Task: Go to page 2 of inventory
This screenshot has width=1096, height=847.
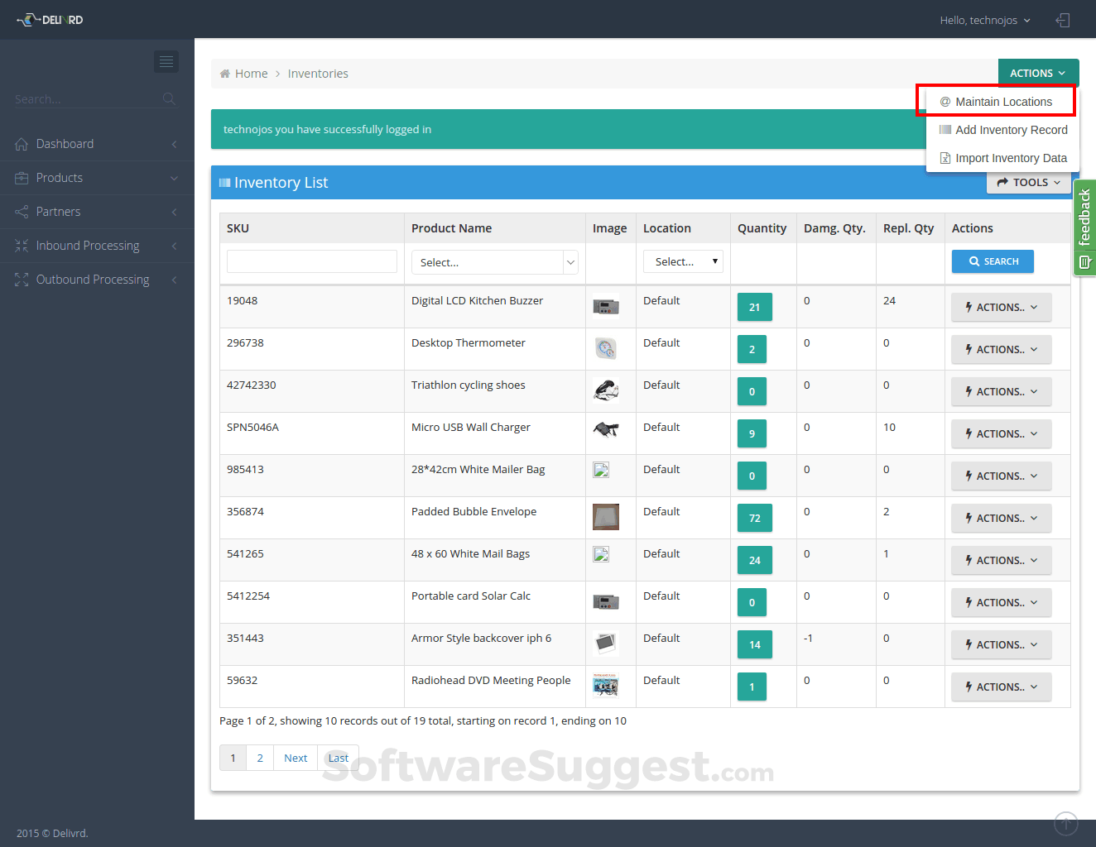Action: [x=259, y=757]
